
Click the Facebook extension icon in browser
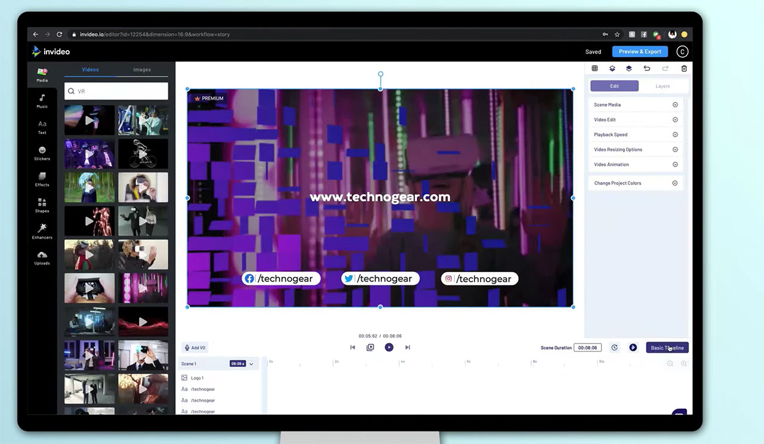coord(643,35)
